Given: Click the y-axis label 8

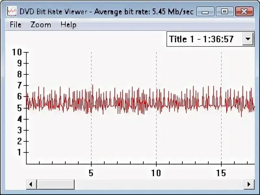Looking at the screenshot, I should click(x=19, y=74).
